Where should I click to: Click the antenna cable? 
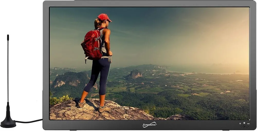[29, 121]
